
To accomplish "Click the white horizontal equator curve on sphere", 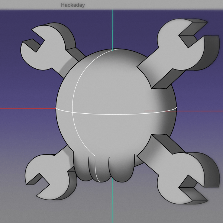I will pyautogui.click(x=119, y=114).
